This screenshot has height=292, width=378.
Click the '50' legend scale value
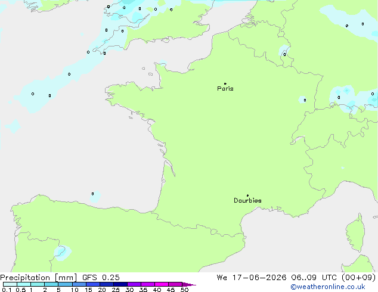(x=185, y=290)
